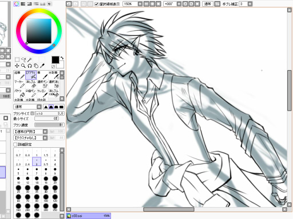Choose the brush (筆) tool
Screen dimensions: 293x219
pyautogui.click(x=42, y=75)
